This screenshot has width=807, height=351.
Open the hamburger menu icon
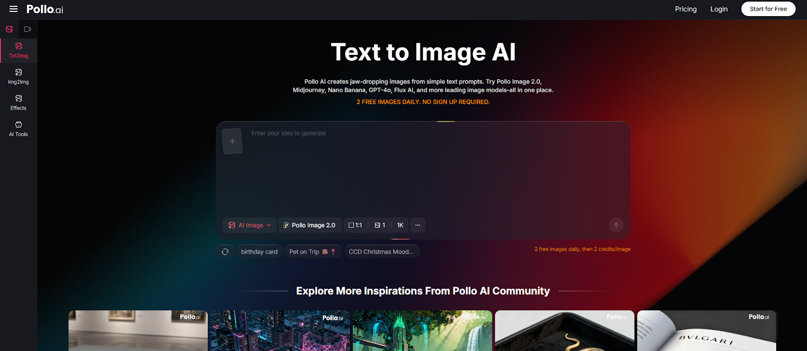14,9
